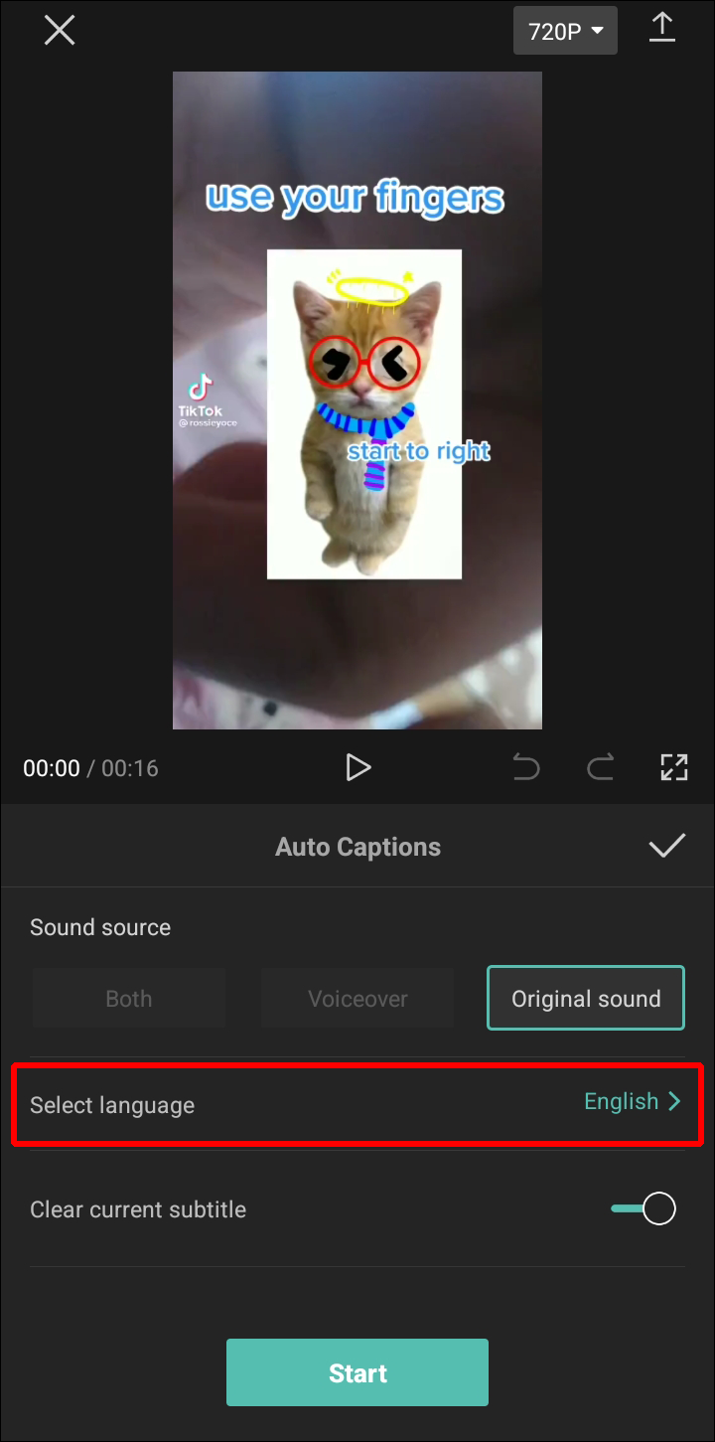Tap the 'start to right' text overlay

point(418,451)
